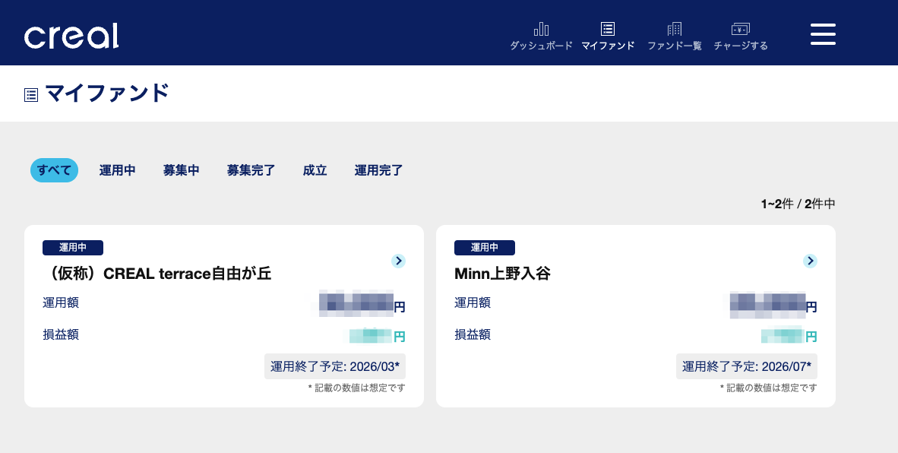
Task: Open the Dashboard bar chart icon
Action: click(x=541, y=29)
